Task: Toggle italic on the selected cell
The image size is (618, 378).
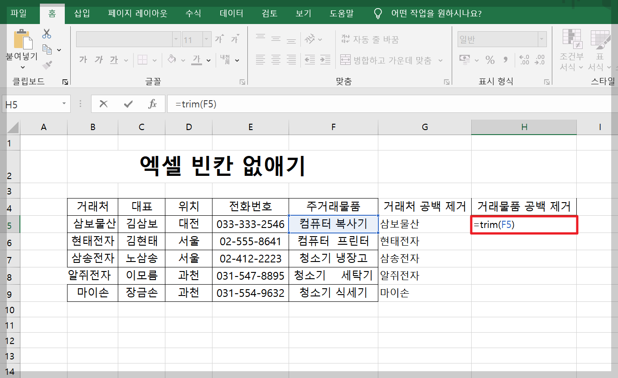Action: click(98, 59)
